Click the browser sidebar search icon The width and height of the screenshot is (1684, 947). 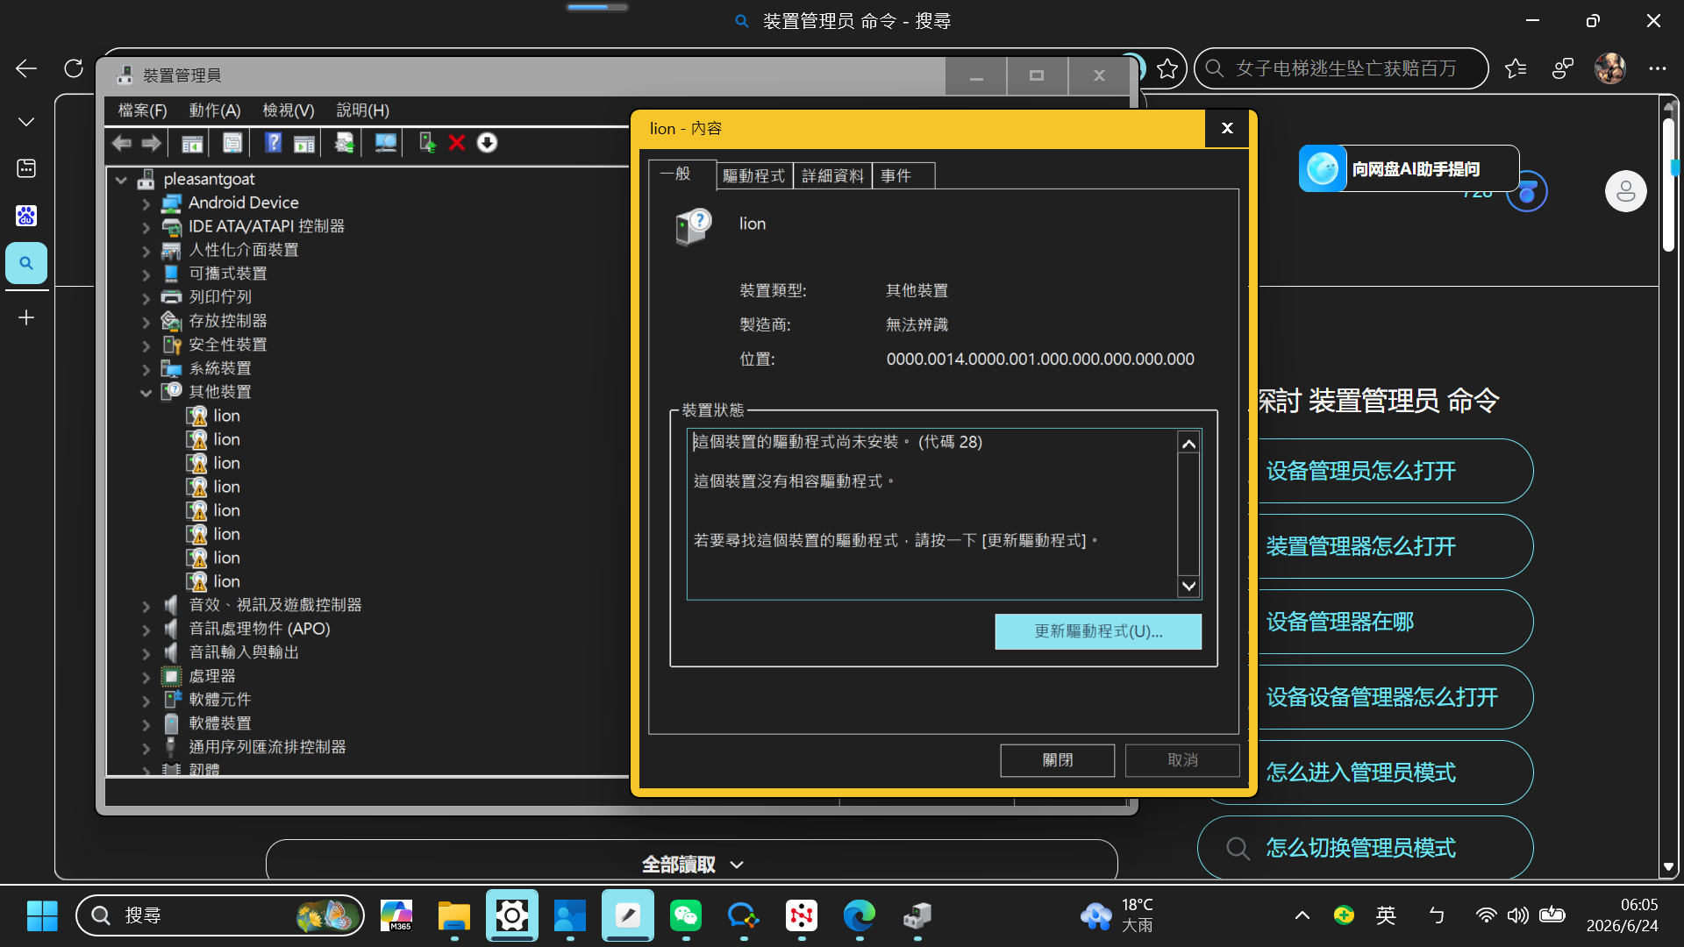tap(26, 263)
